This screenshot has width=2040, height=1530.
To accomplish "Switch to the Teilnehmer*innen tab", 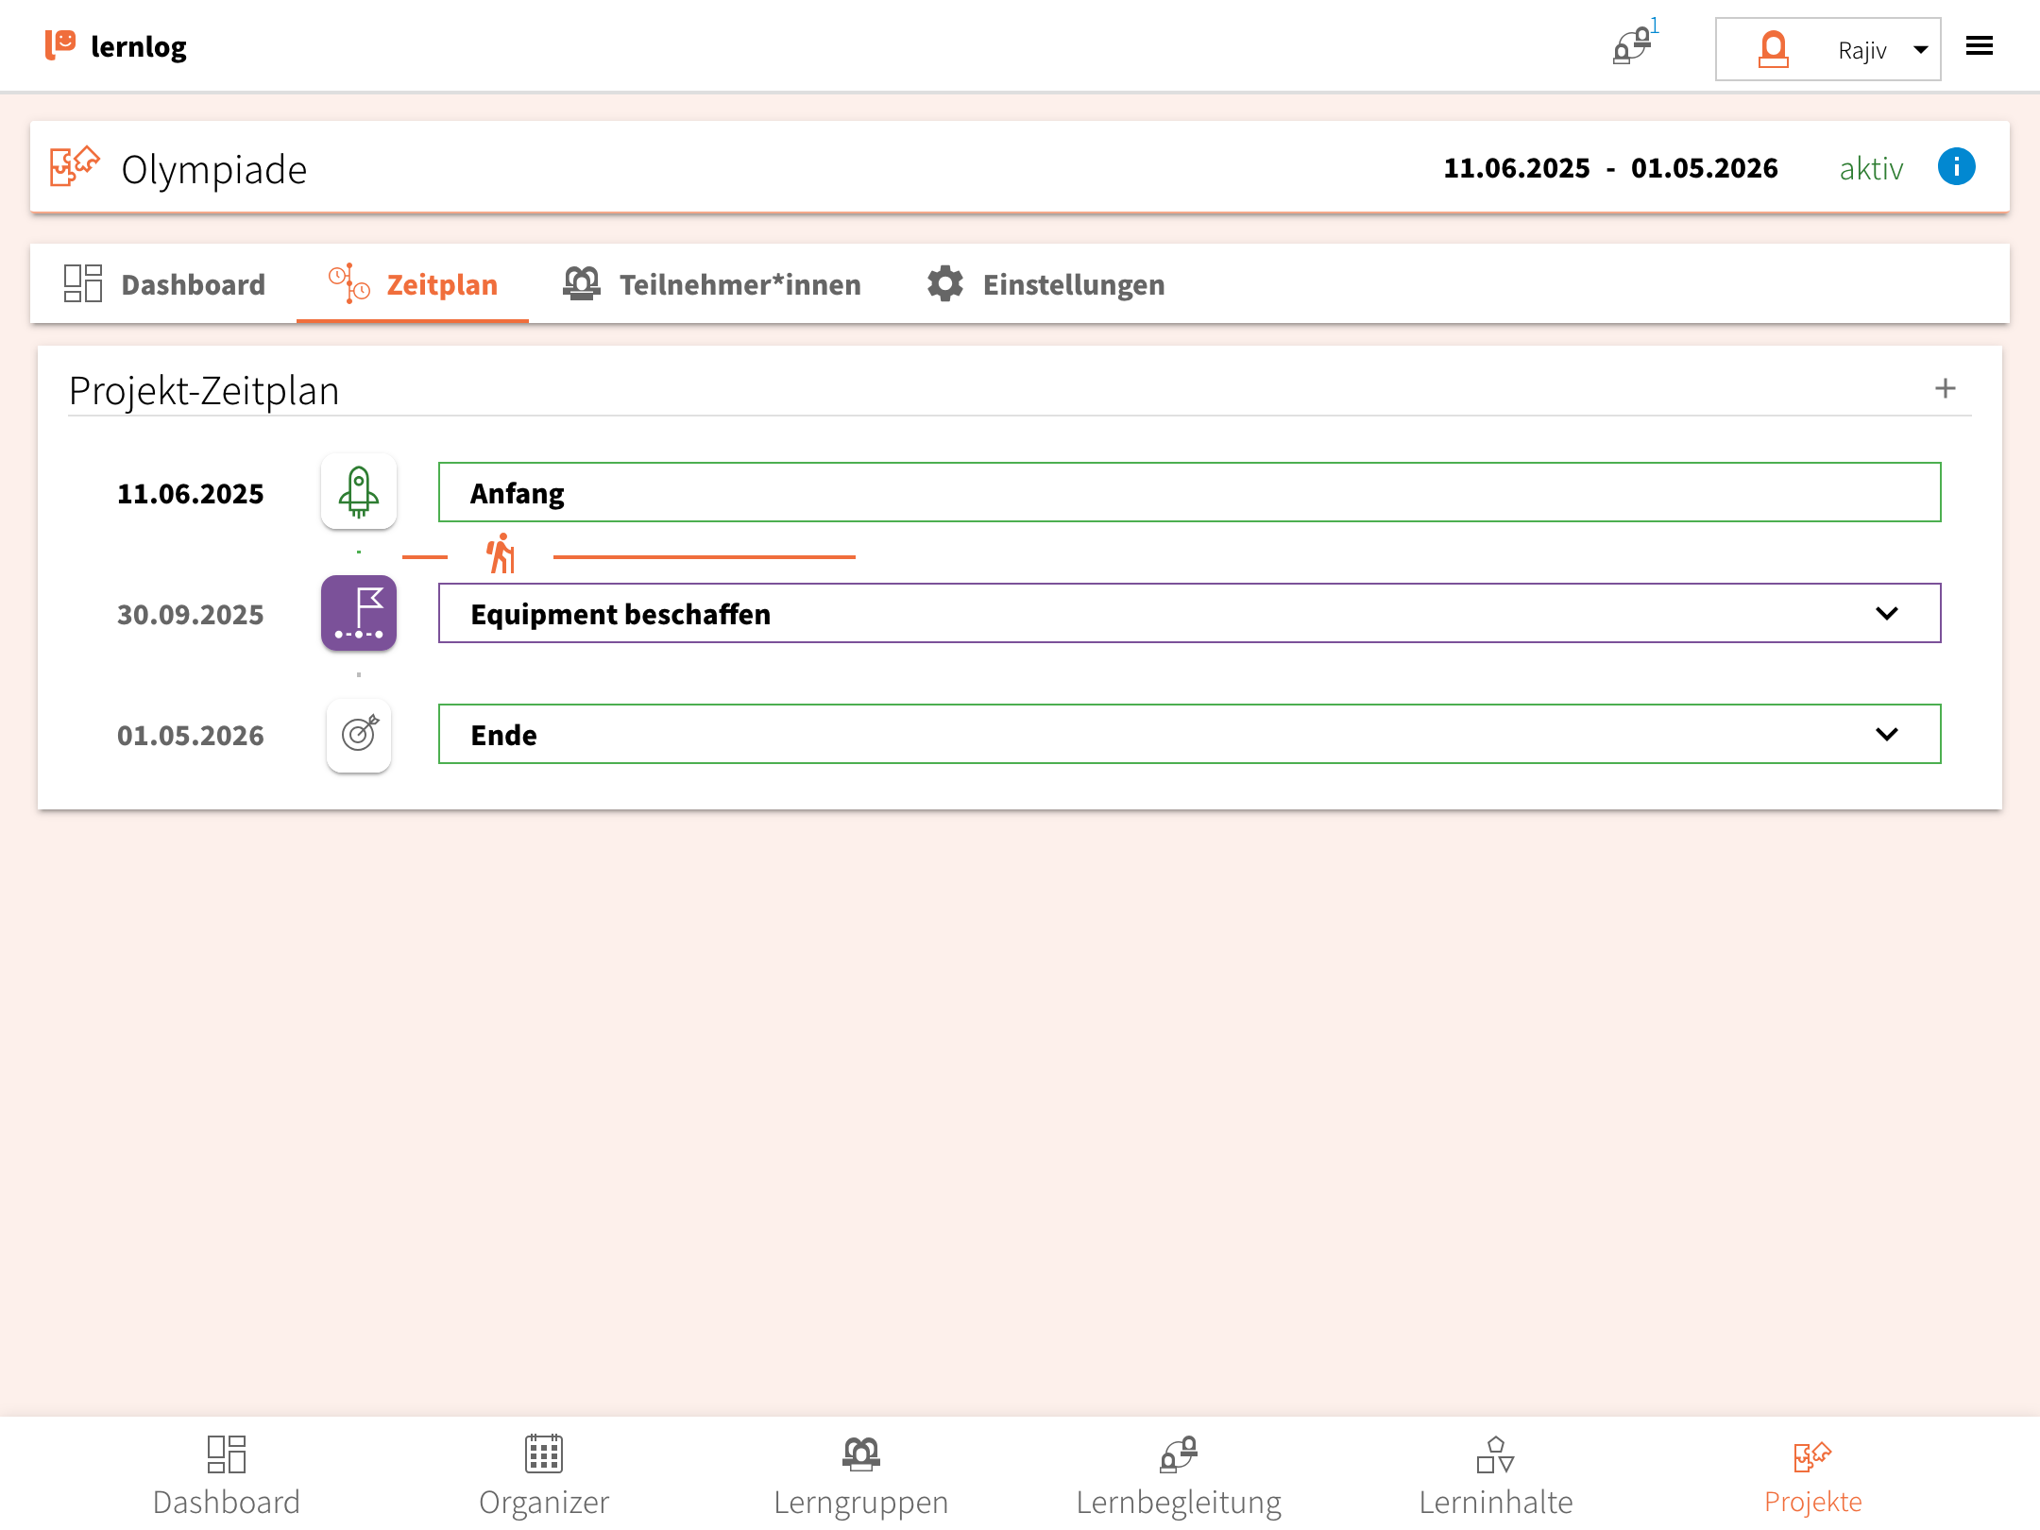I will (x=712, y=284).
